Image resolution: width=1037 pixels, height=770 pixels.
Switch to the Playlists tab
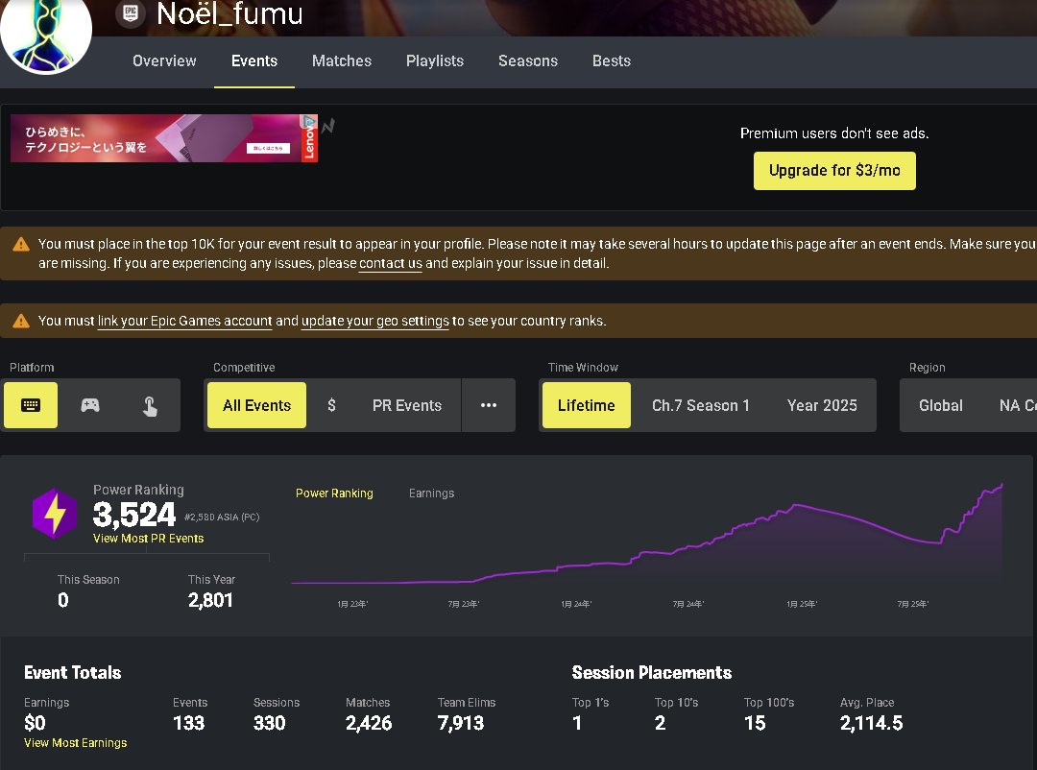click(x=435, y=60)
